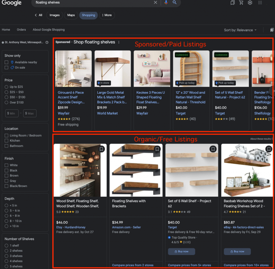275x269 pixels.
Task: Open About Google Shopping
Action: 49,30
